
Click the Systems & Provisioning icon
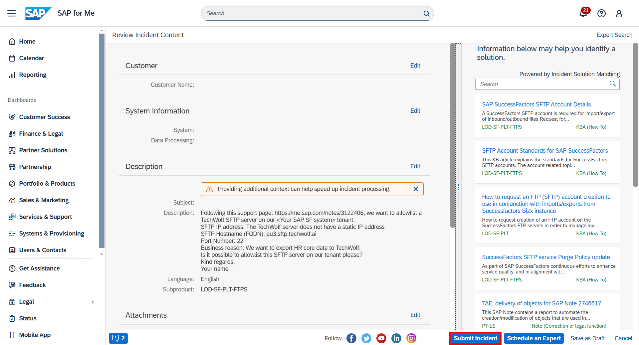tap(12, 234)
